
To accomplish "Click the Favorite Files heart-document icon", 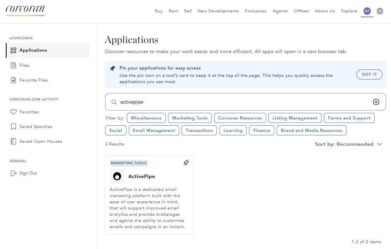I will [x=14, y=80].
